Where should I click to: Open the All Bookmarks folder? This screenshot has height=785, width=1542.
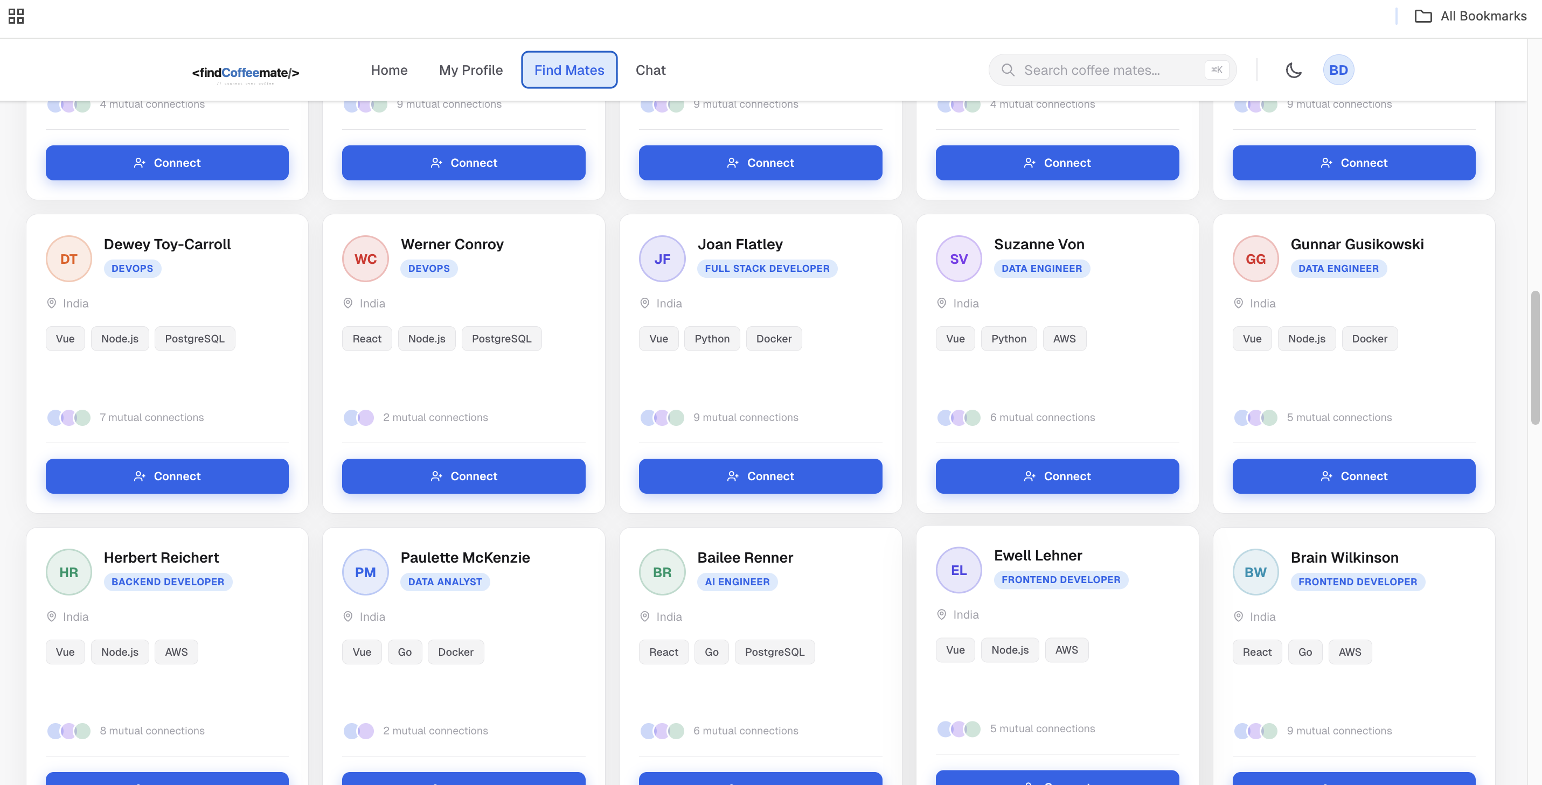click(1470, 16)
